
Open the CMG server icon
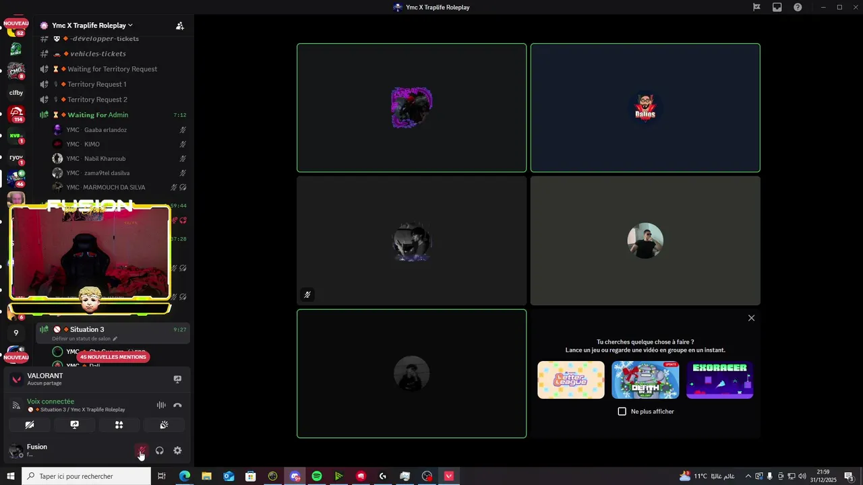click(x=16, y=71)
